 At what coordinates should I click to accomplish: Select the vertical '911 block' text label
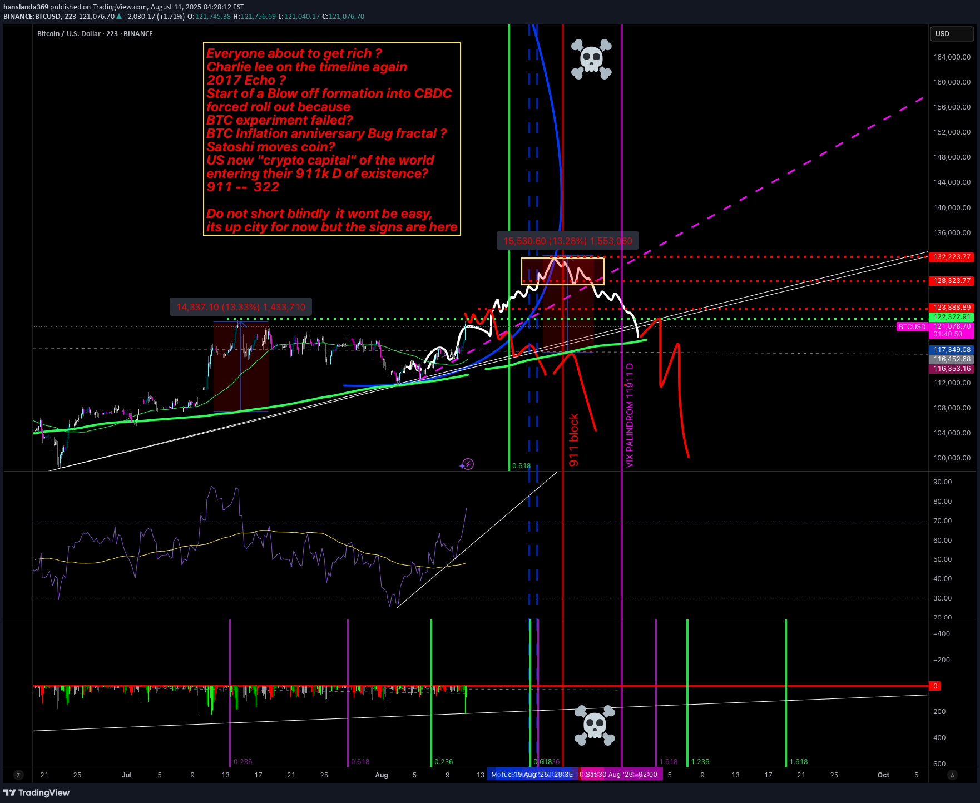(574, 440)
